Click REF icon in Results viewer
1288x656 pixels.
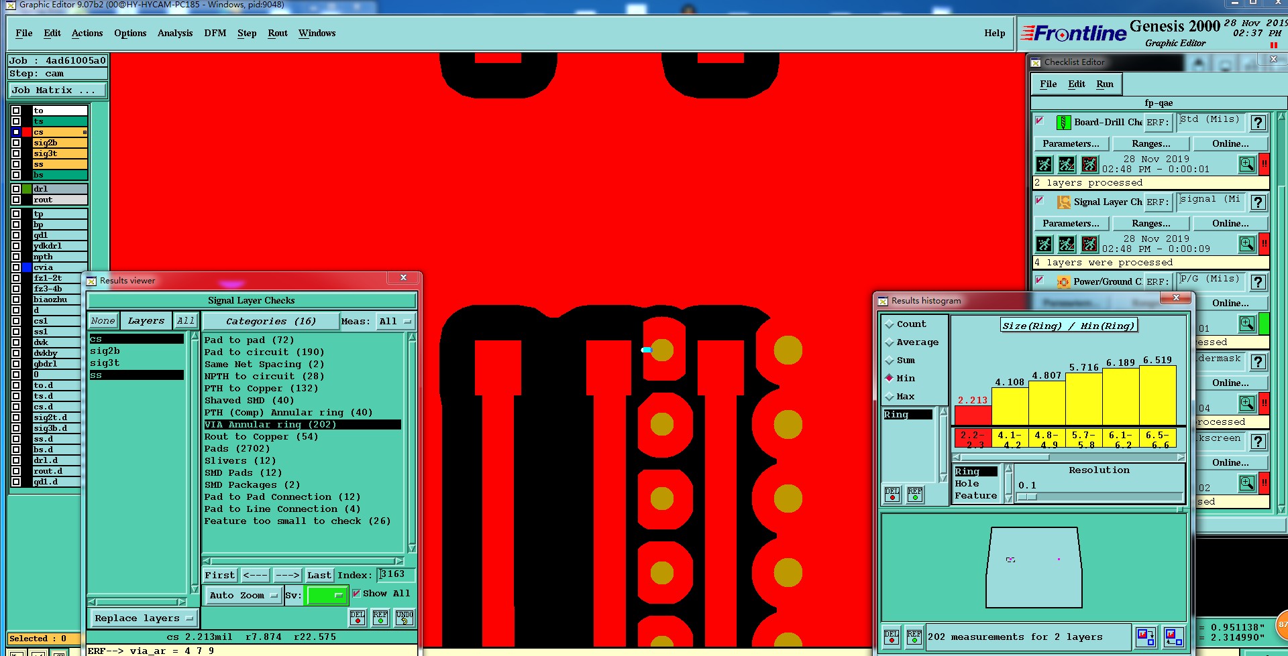pyautogui.click(x=380, y=617)
